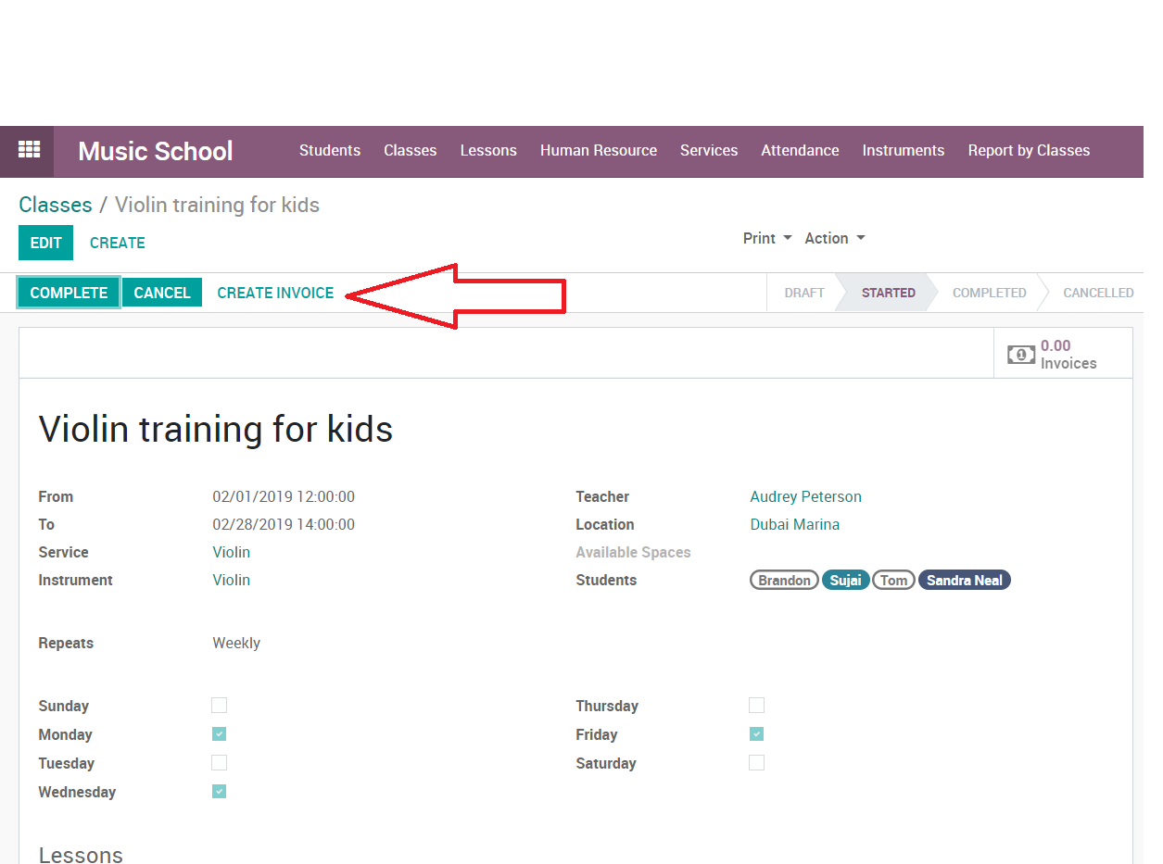Open the Action dropdown menu
The height and width of the screenshot is (864, 1163).
click(834, 238)
